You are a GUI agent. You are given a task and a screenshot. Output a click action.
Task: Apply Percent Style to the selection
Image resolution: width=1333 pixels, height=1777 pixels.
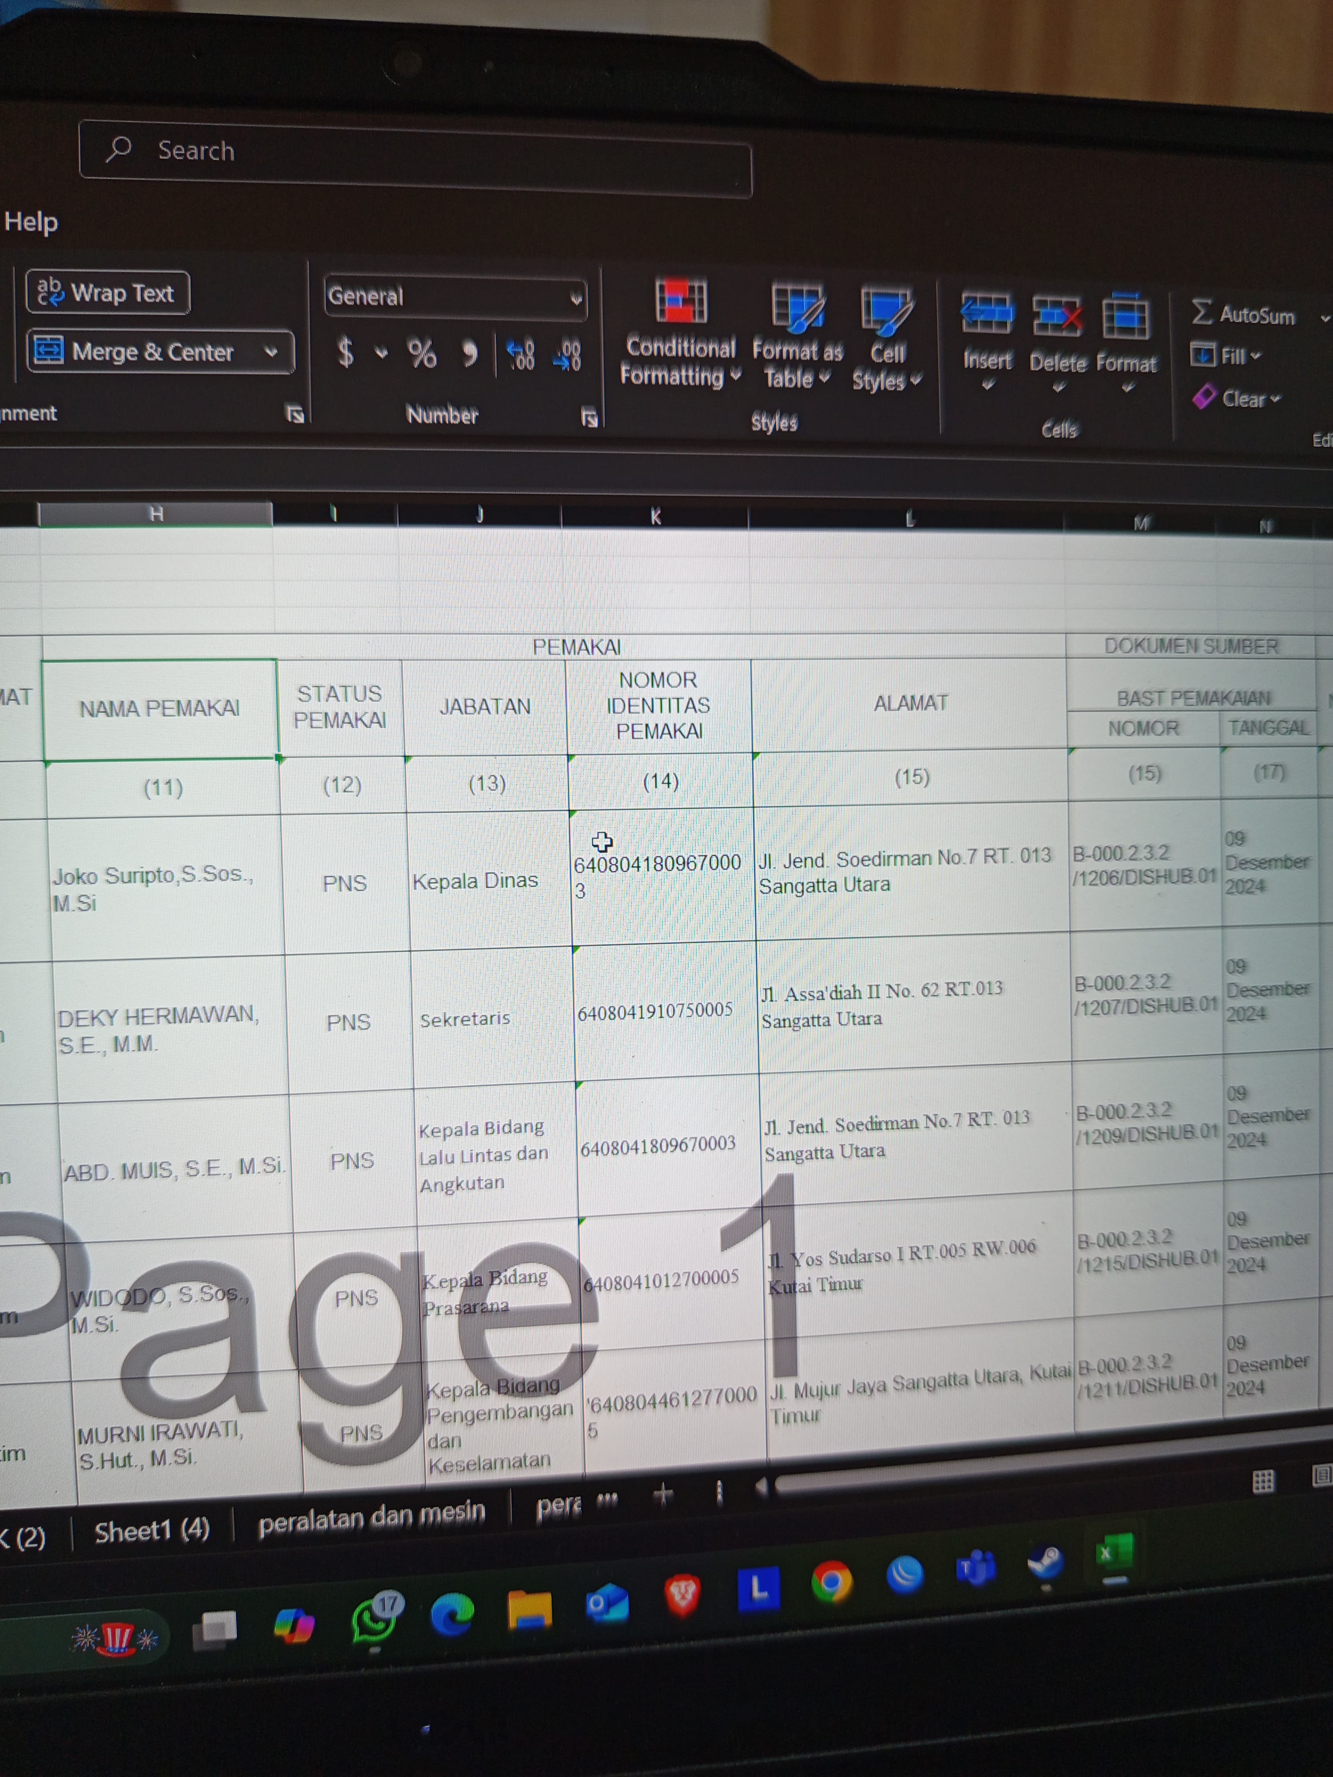(x=422, y=353)
